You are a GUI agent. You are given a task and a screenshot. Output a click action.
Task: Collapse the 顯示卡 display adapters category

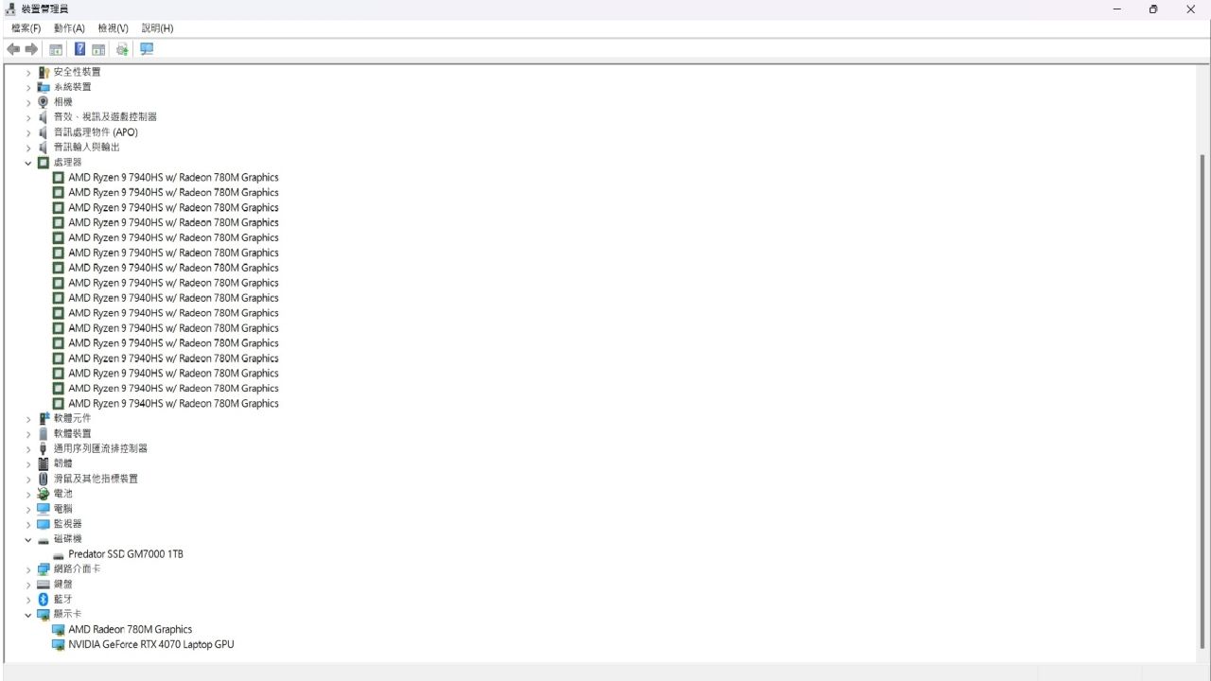coord(28,615)
